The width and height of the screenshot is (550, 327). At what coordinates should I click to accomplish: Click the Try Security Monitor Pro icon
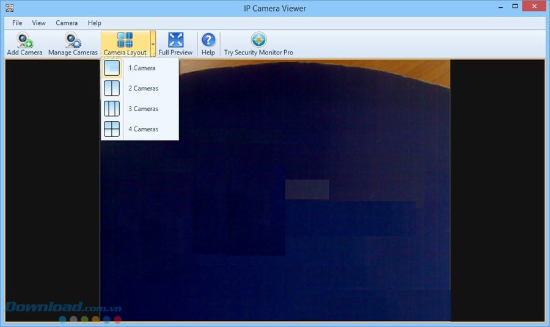(x=258, y=40)
